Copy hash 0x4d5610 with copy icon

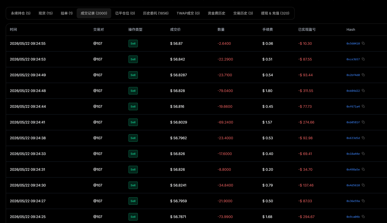[363, 185]
